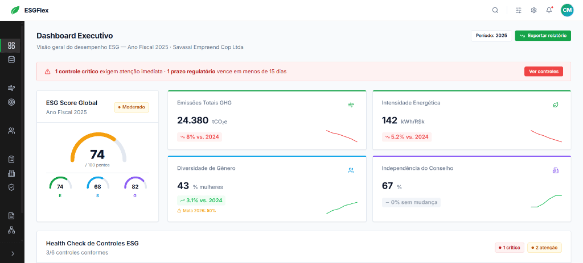
Task: Expand the sidebar with the chevron arrow
Action: [13, 254]
